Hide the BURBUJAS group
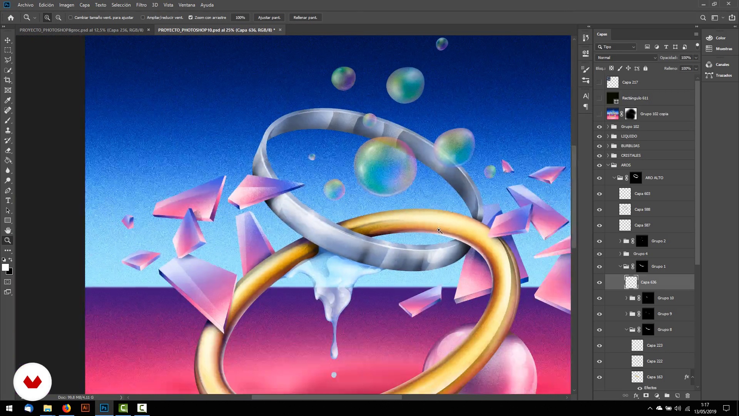The width and height of the screenshot is (739, 416). click(599, 146)
